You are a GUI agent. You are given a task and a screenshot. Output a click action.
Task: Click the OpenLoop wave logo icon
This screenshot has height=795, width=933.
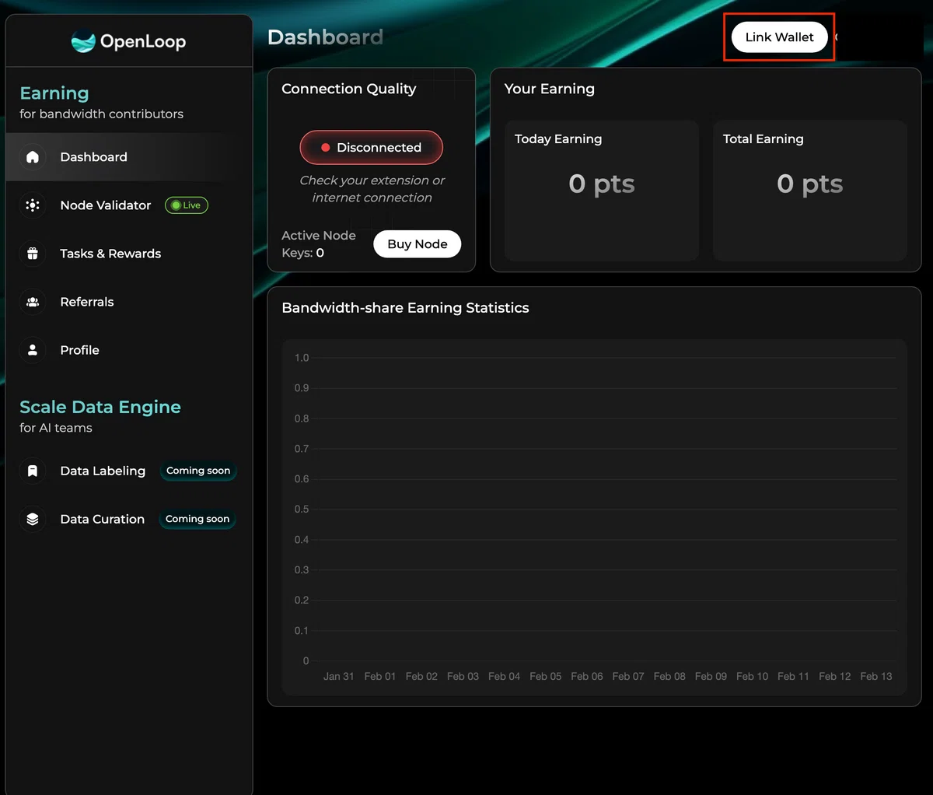pyautogui.click(x=83, y=41)
